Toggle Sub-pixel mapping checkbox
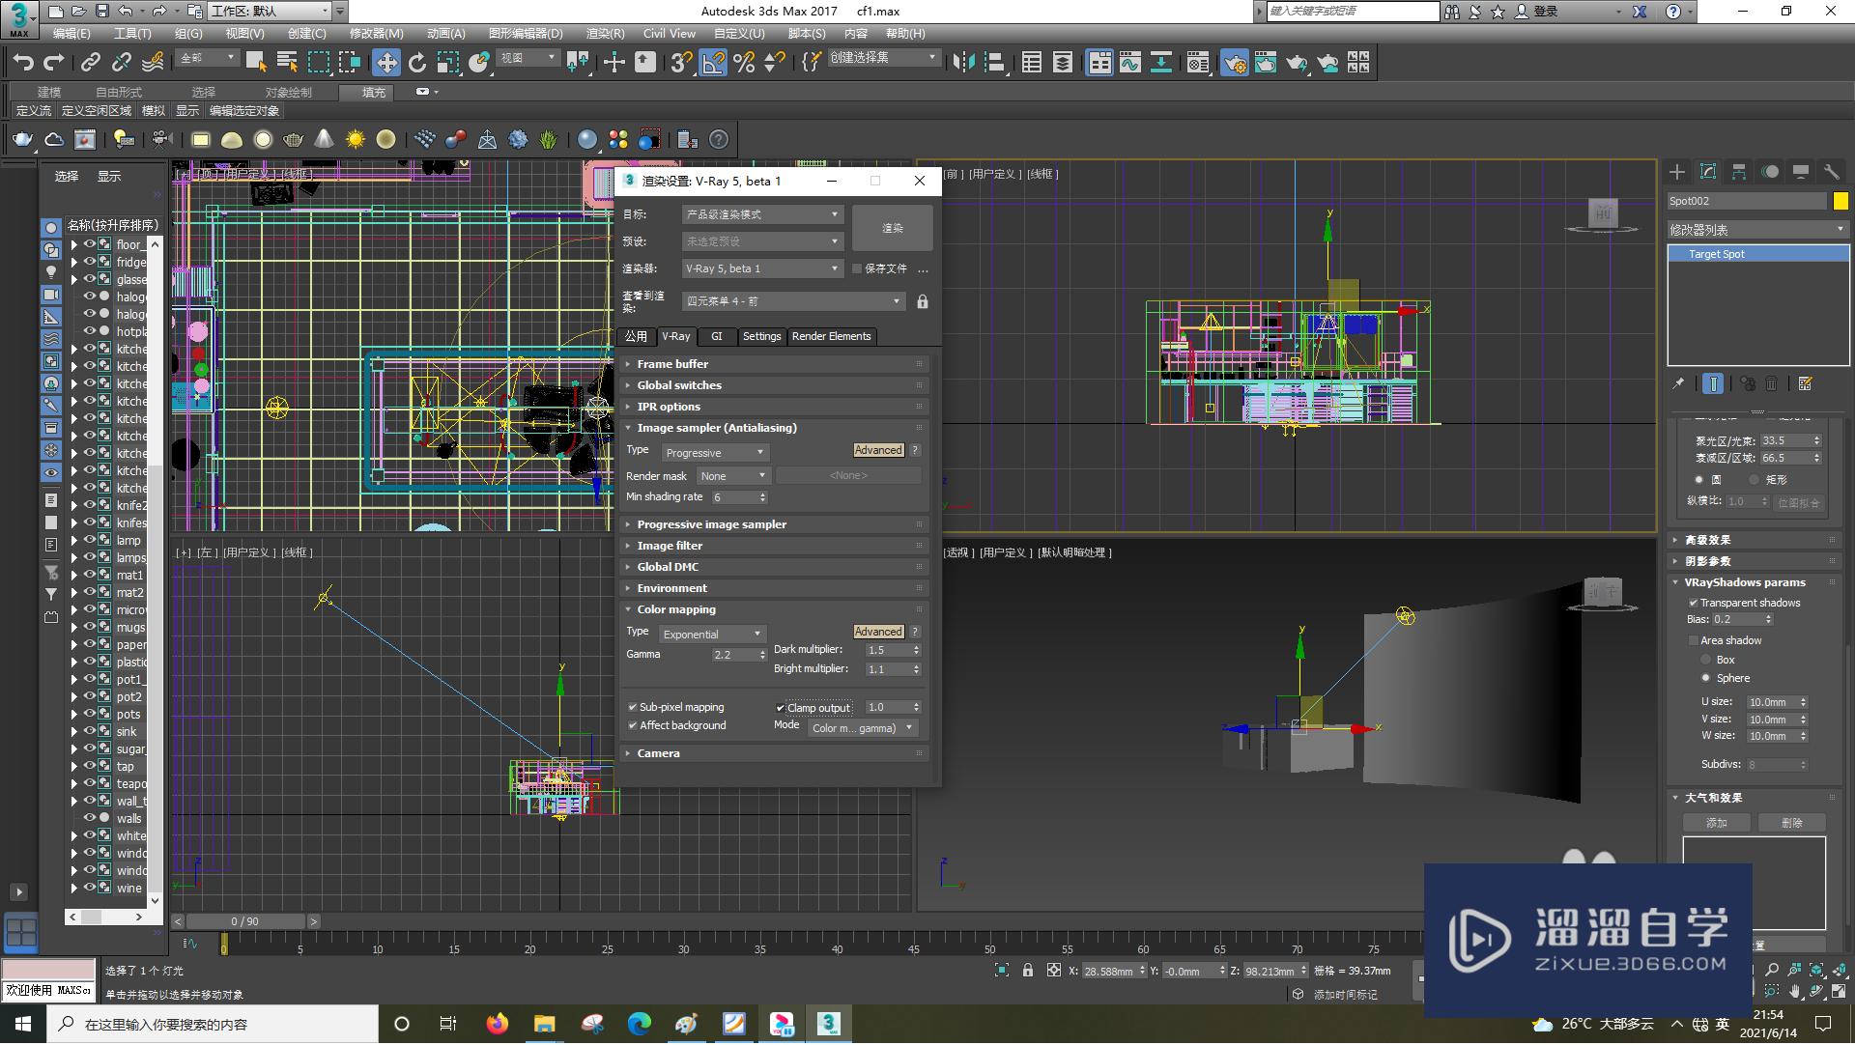The width and height of the screenshot is (1855, 1045). (x=632, y=706)
